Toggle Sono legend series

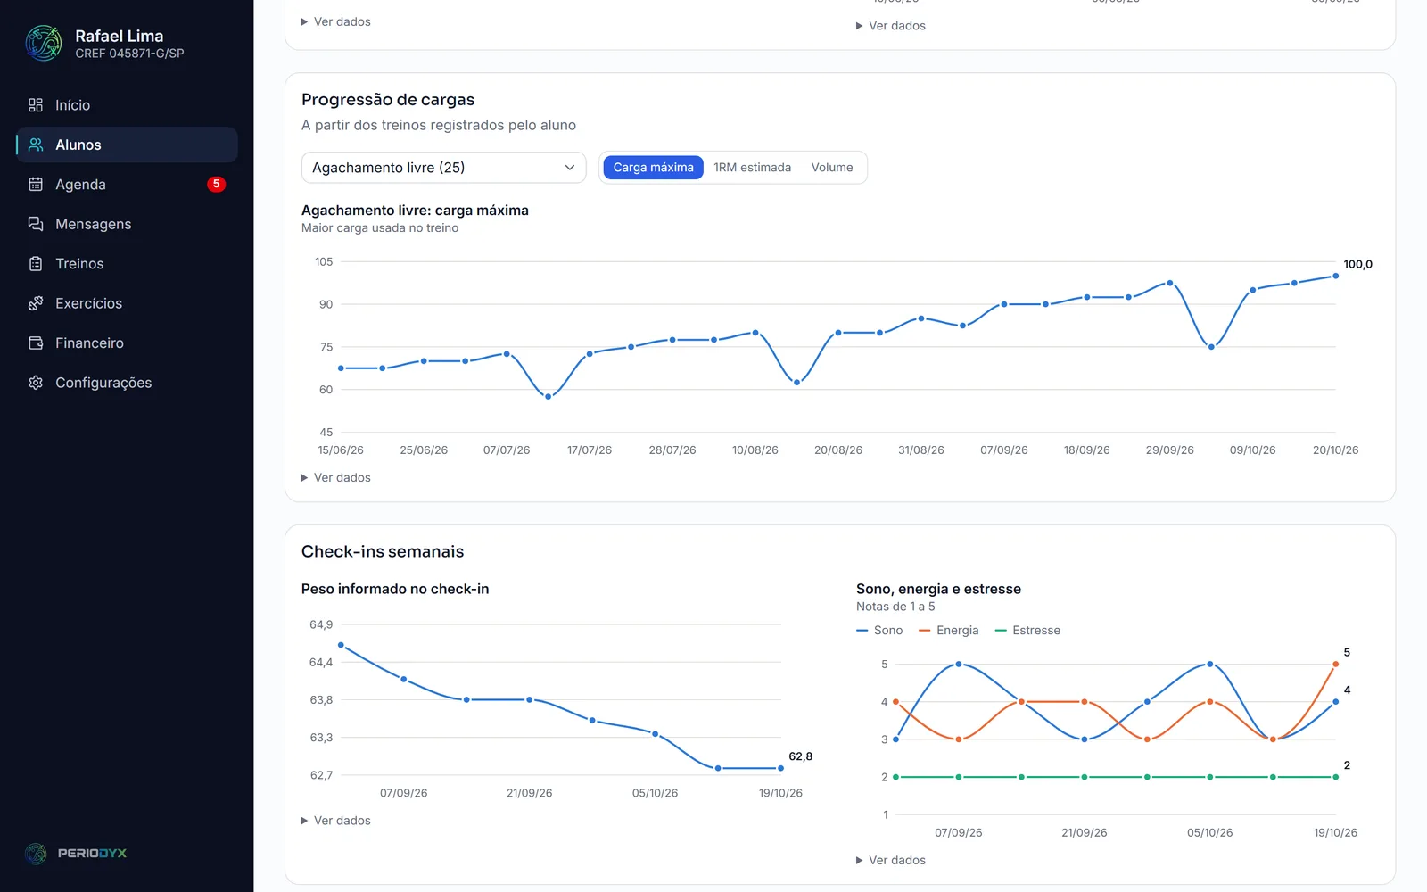pyautogui.click(x=879, y=631)
